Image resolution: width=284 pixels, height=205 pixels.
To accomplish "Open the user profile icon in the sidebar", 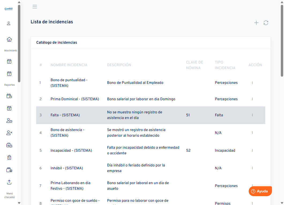I will click(x=9, y=23).
